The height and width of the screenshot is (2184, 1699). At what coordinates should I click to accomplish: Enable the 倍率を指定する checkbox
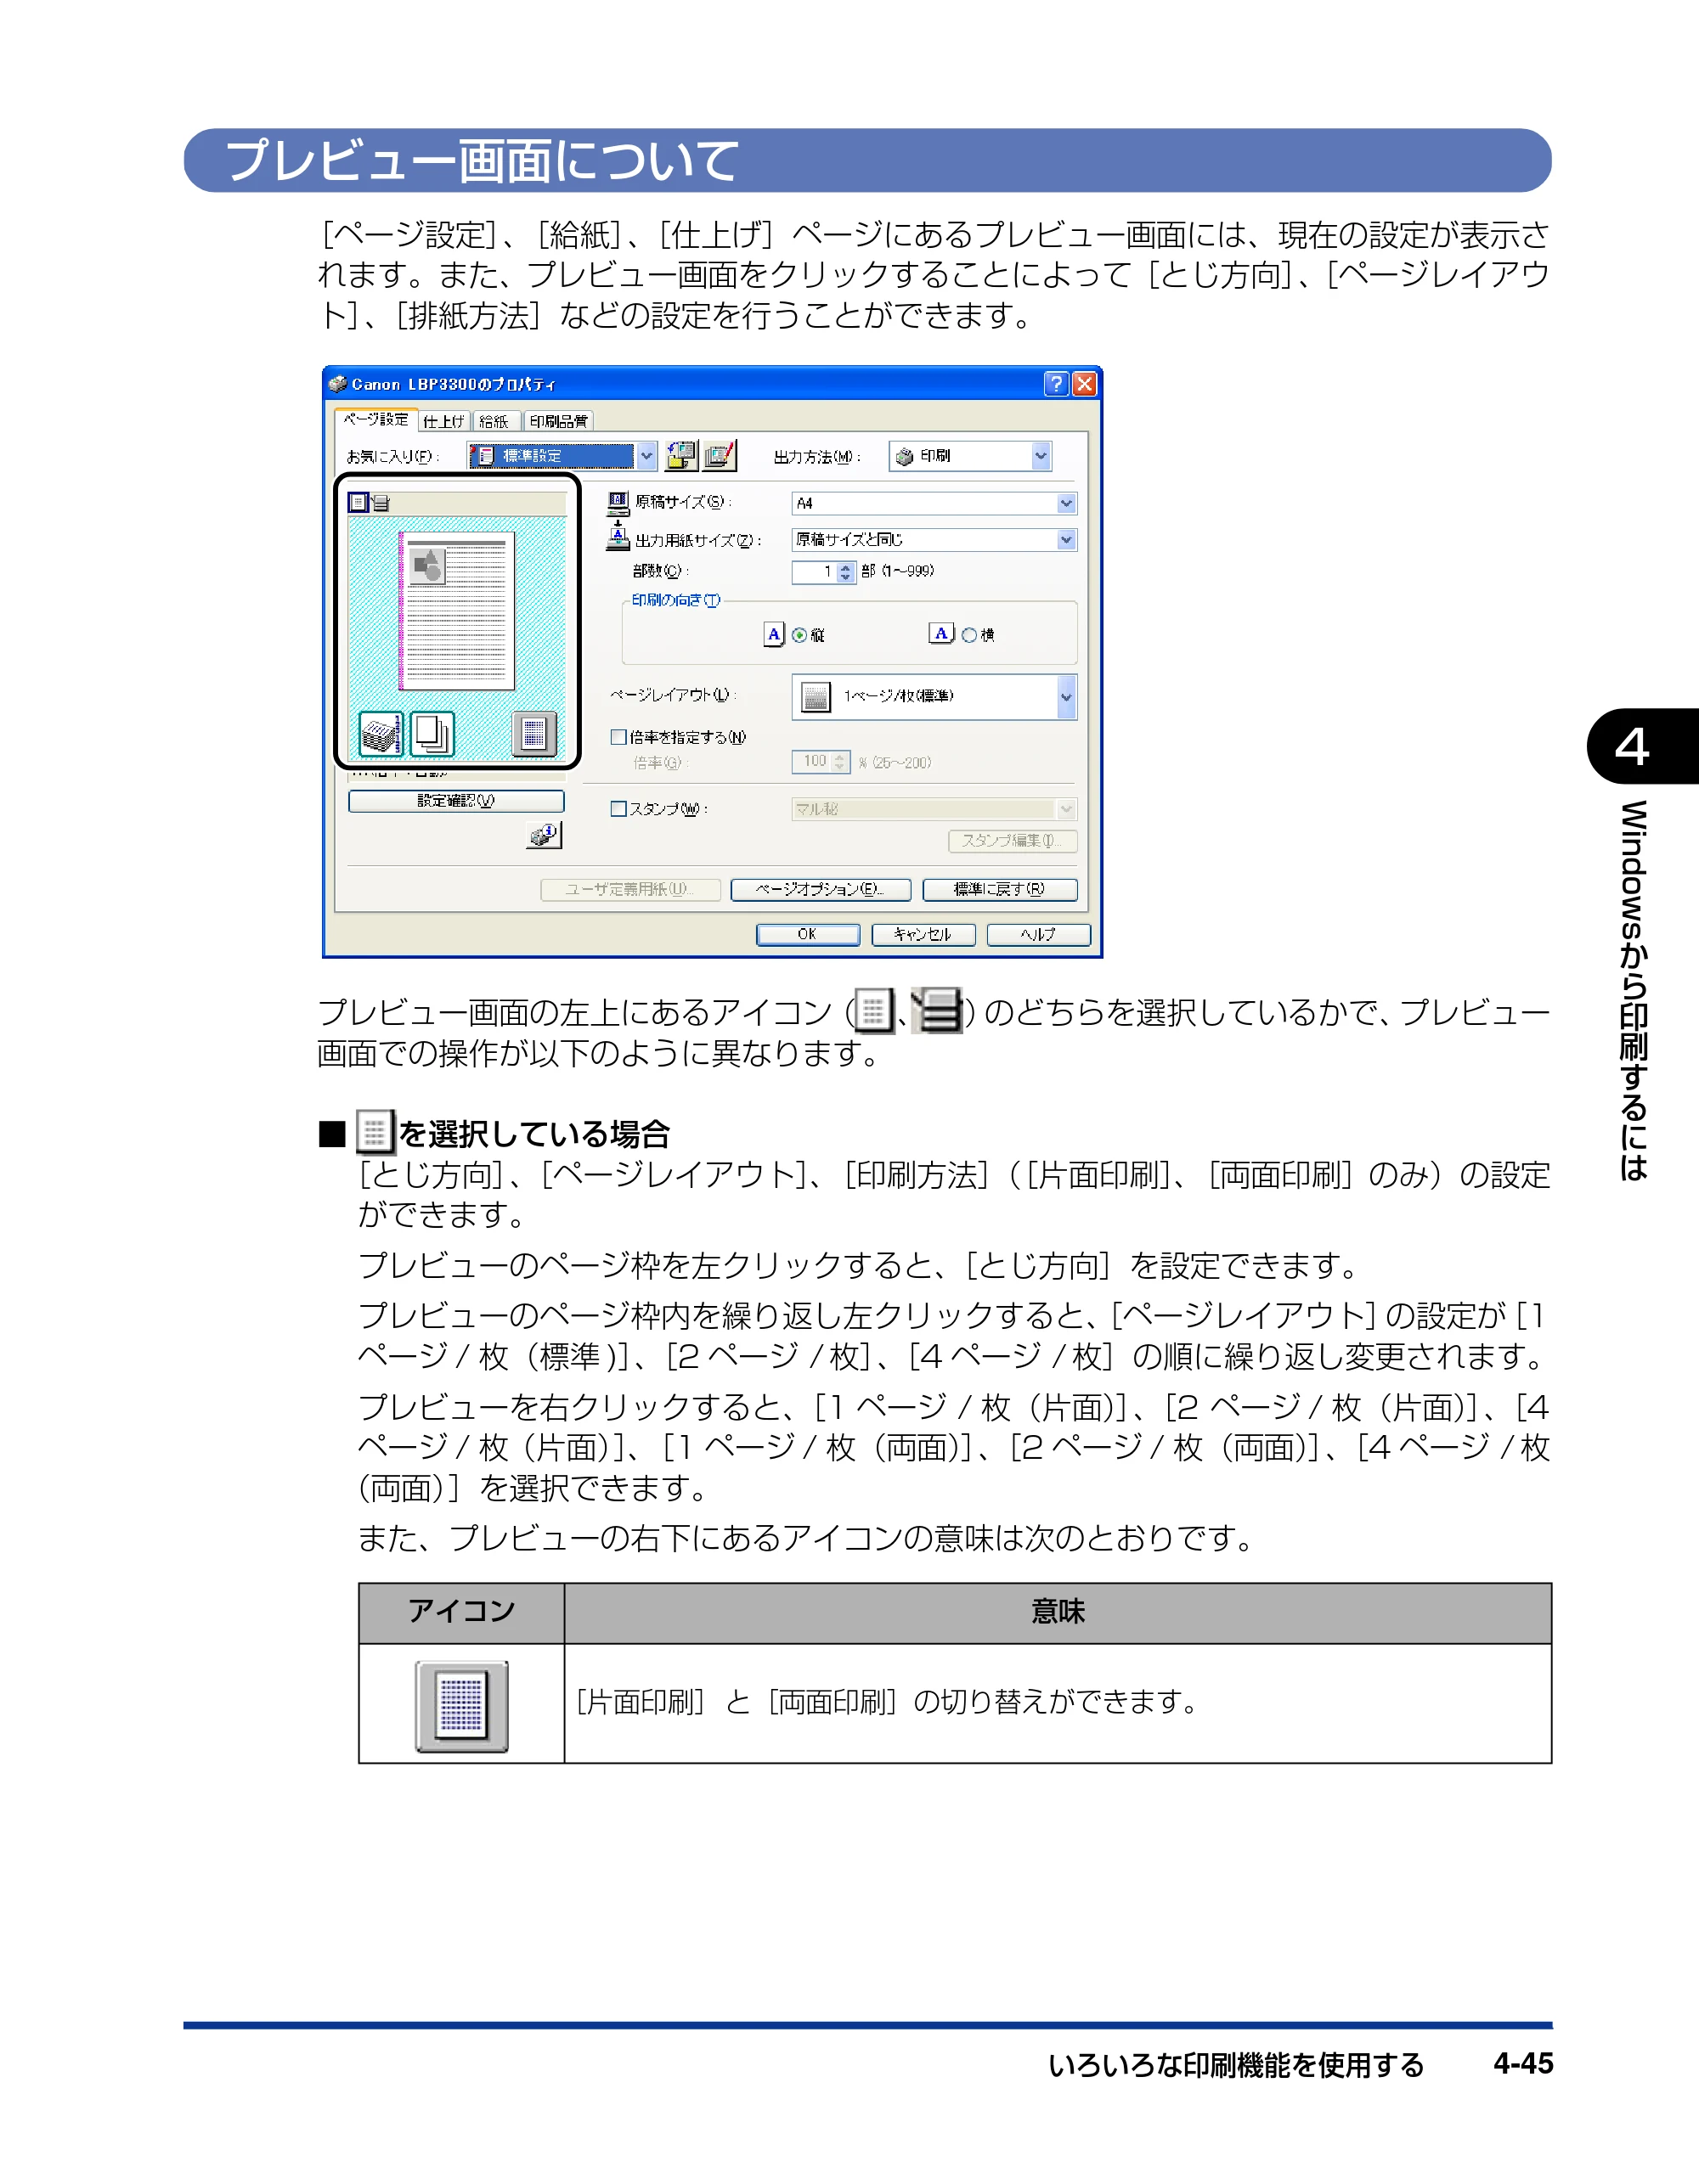click(618, 737)
